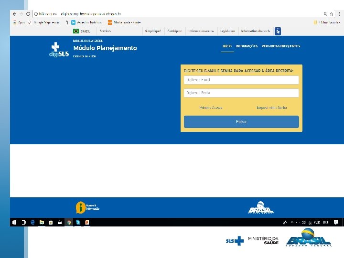344x258 pixels.
Task: Select the INÍCIO navigation tab
Action: click(x=227, y=46)
